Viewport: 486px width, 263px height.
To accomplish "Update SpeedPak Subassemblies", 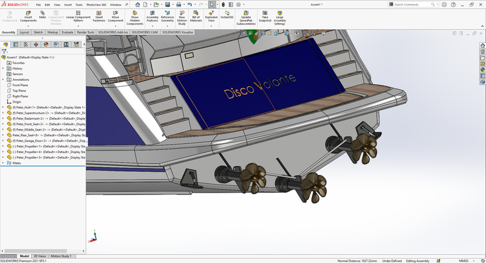I will [246, 18].
